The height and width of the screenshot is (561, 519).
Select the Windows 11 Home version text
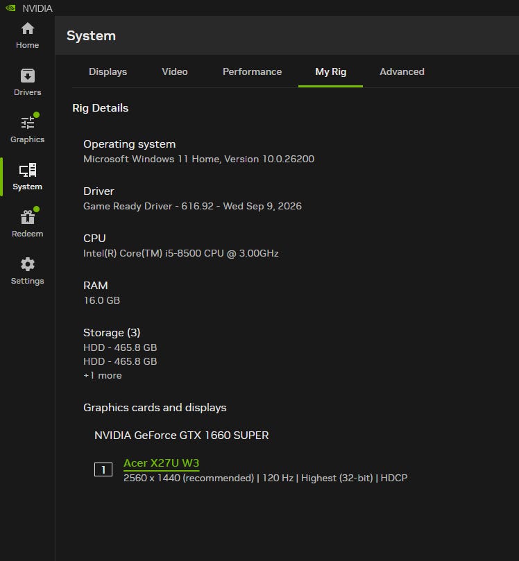[x=198, y=159]
